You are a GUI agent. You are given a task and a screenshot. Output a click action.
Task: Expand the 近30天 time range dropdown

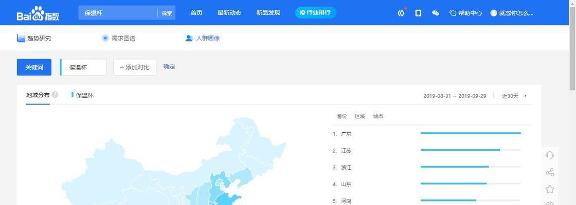[514, 96]
